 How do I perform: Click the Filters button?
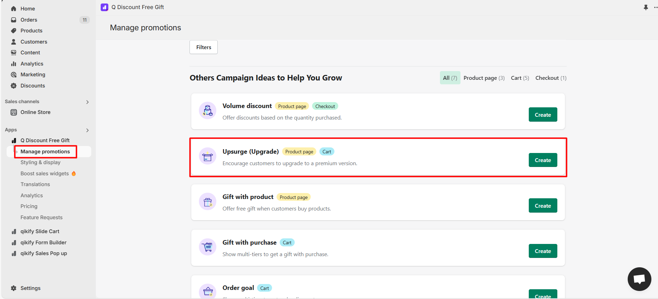pyautogui.click(x=203, y=47)
